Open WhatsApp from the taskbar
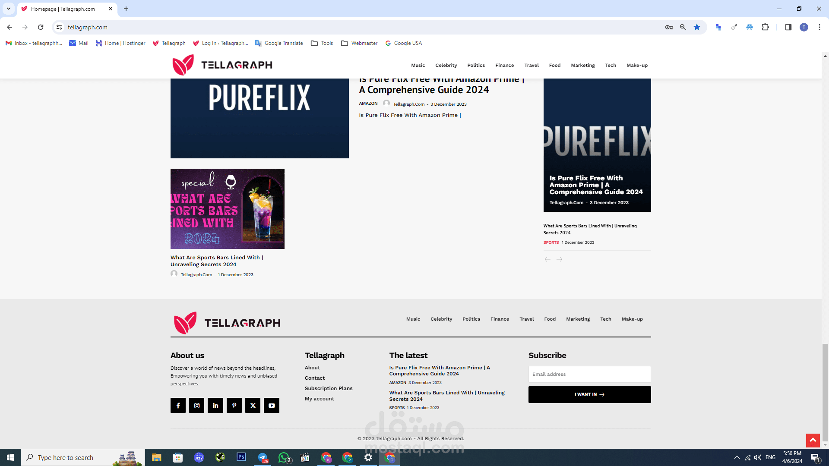 pos(284,457)
